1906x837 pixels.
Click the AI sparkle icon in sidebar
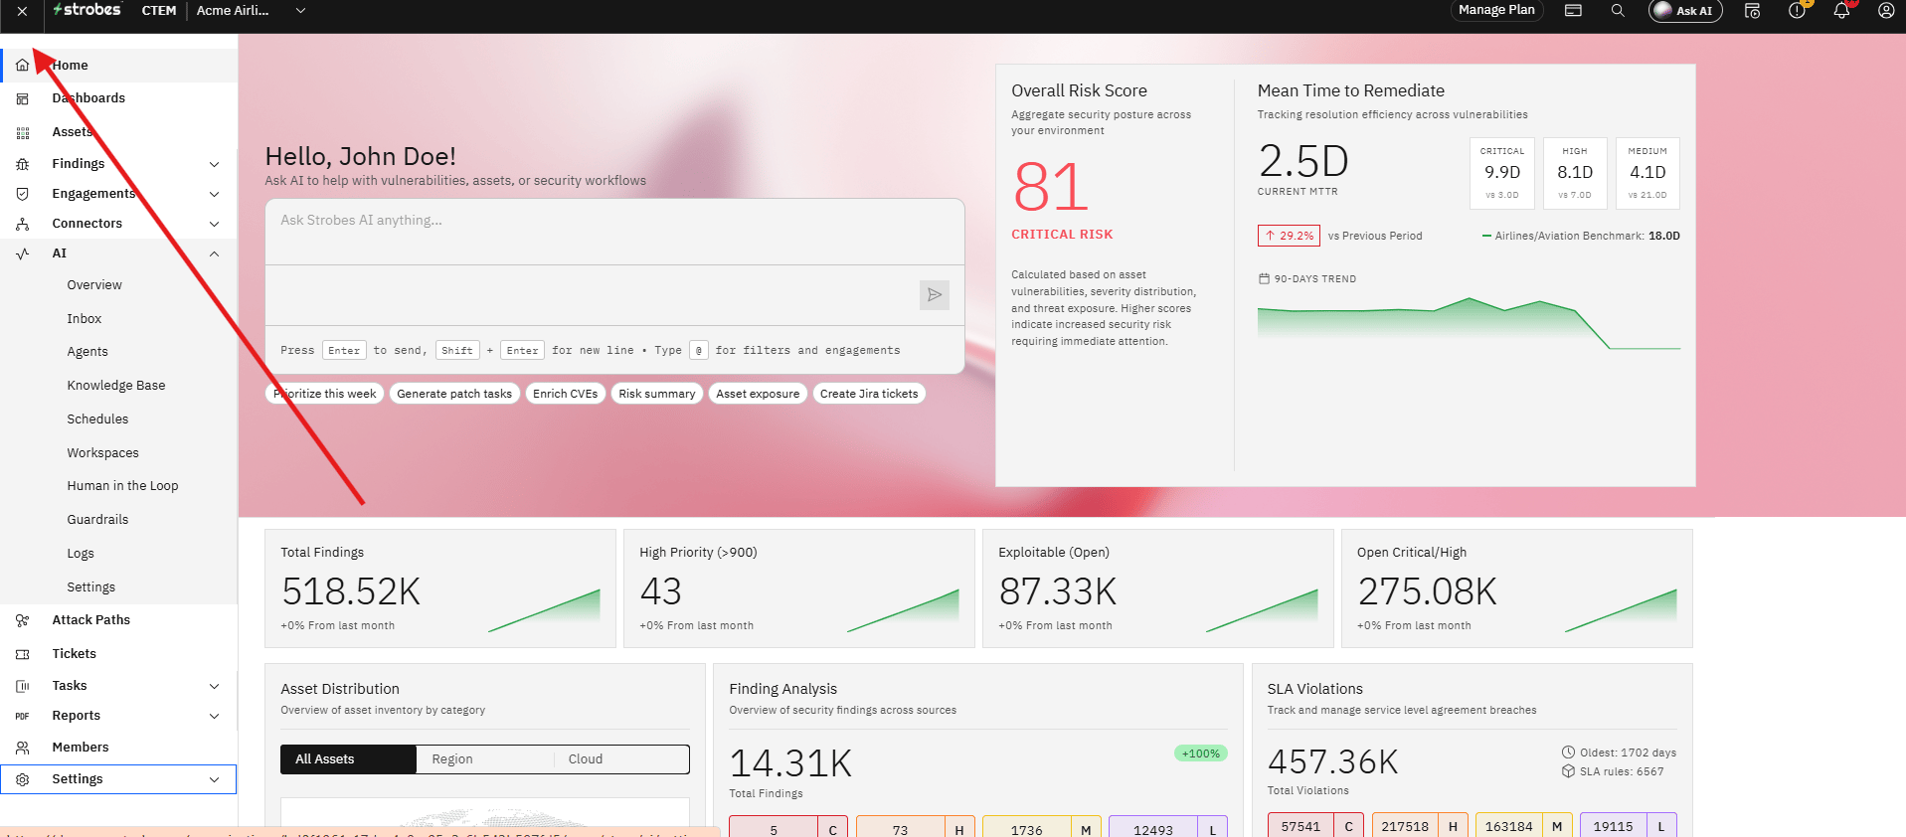(23, 253)
